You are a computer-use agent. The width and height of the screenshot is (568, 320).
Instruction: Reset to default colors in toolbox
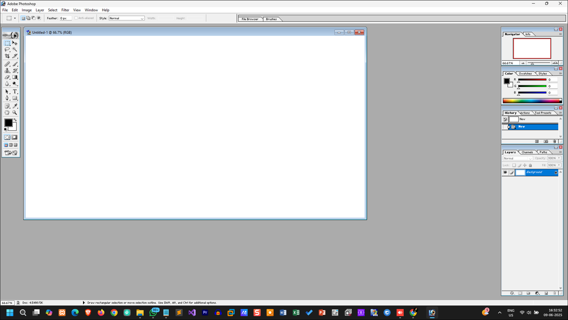5,129
